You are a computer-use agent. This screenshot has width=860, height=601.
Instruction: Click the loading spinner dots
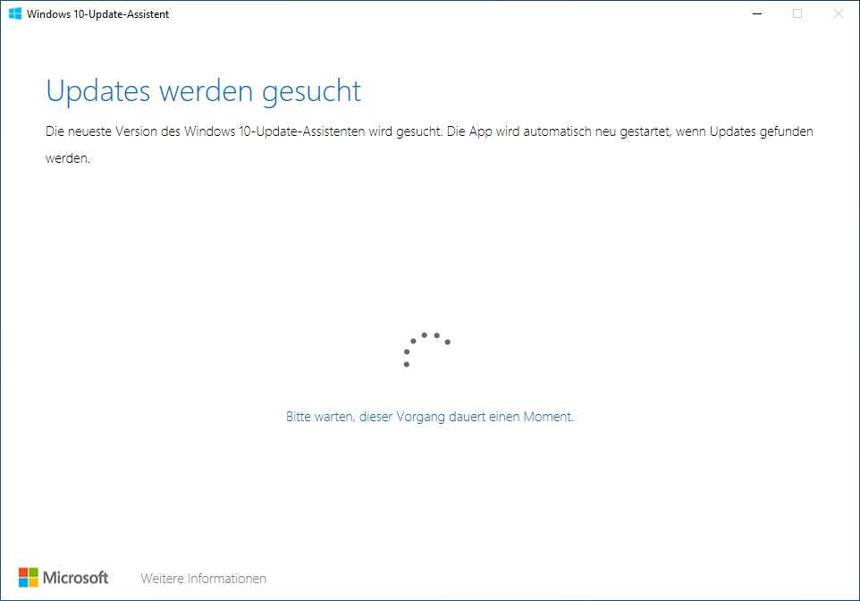[426, 350]
